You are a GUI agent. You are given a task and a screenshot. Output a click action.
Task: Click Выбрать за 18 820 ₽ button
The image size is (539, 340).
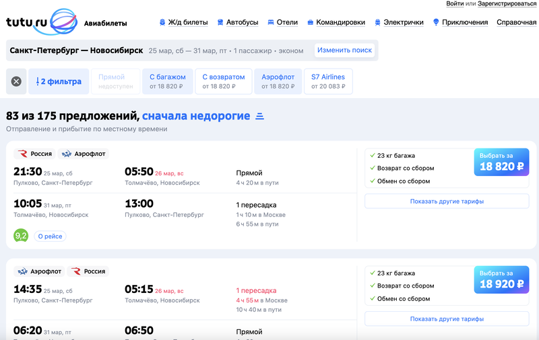coord(501,162)
